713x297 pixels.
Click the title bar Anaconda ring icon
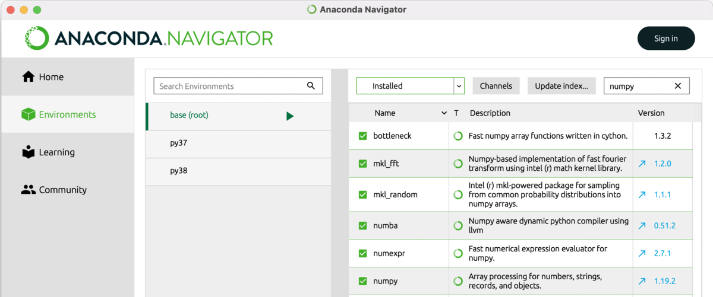(x=312, y=9)
